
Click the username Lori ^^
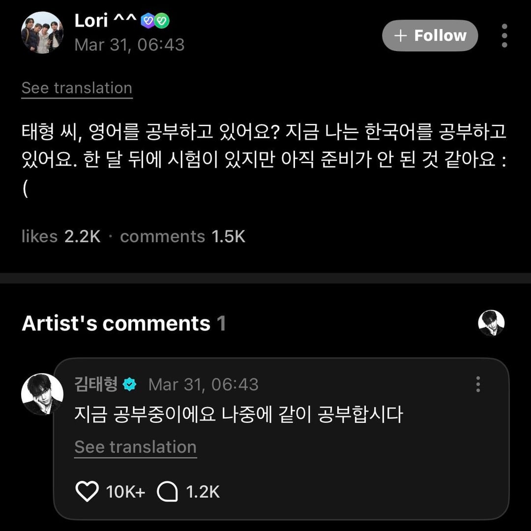(105, 21)
